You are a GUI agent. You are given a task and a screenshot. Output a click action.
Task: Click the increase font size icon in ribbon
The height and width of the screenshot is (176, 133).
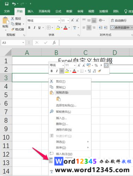coord(72,20)
